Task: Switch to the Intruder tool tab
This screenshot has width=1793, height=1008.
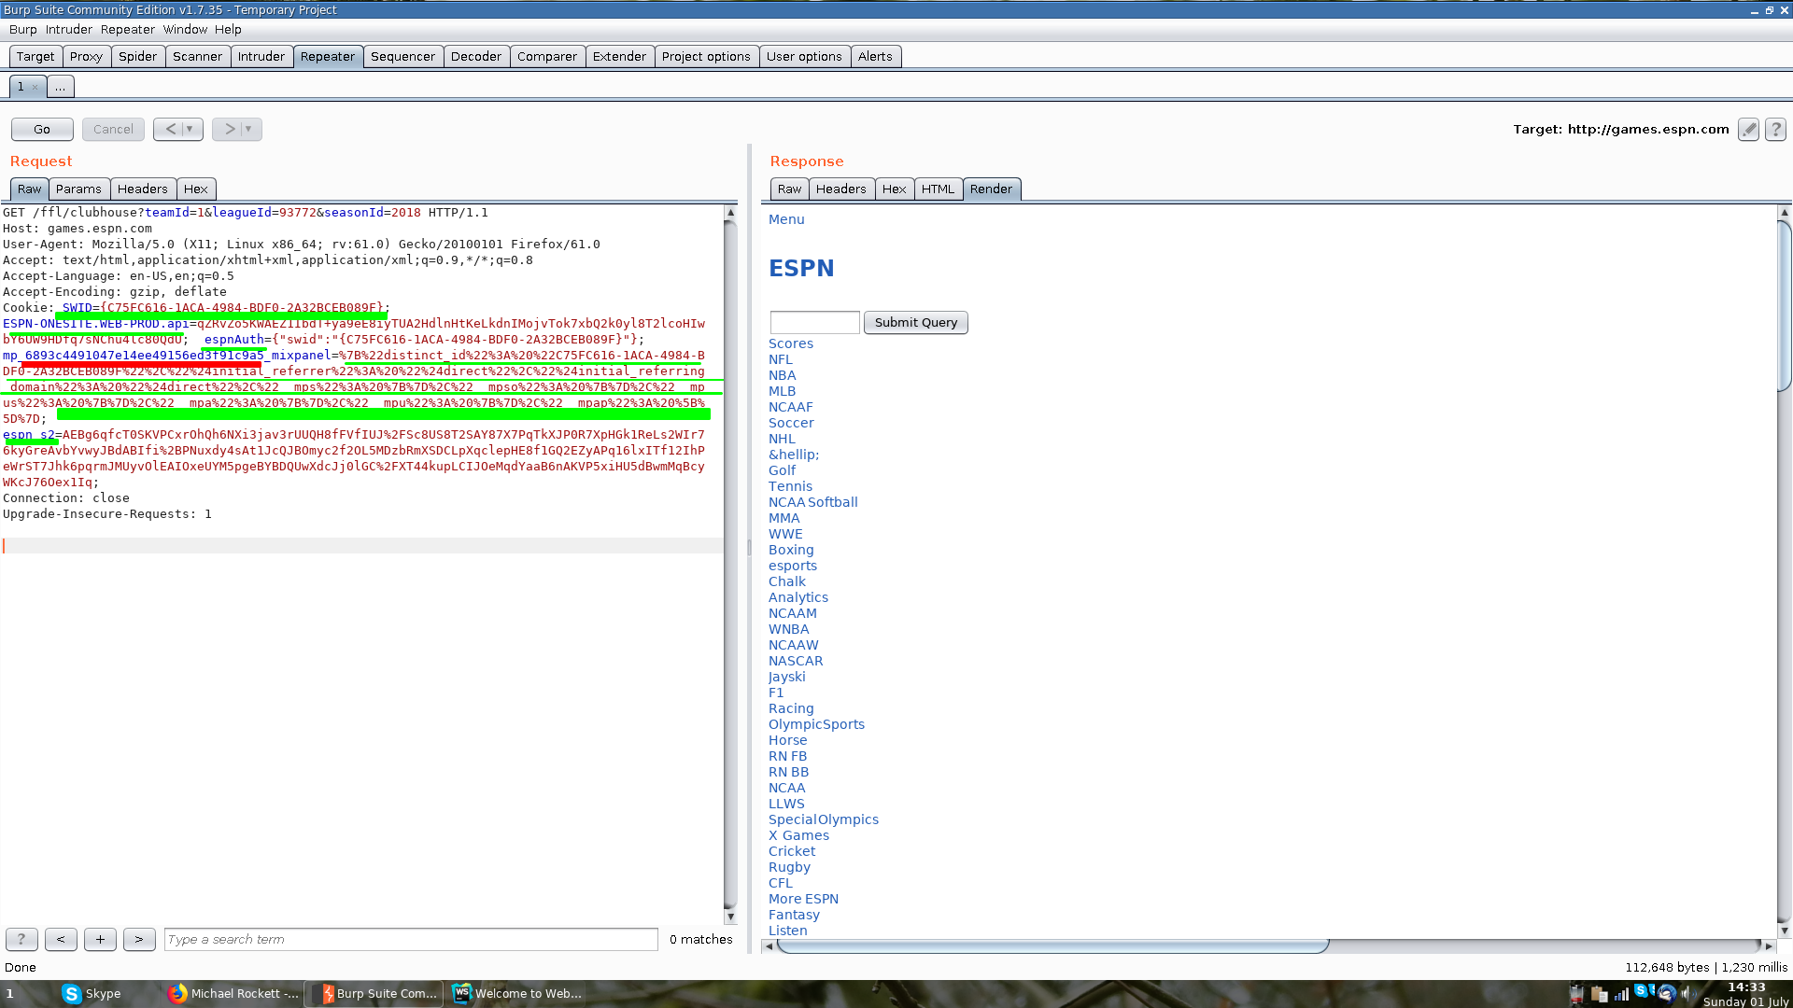Action: [261, 56]
